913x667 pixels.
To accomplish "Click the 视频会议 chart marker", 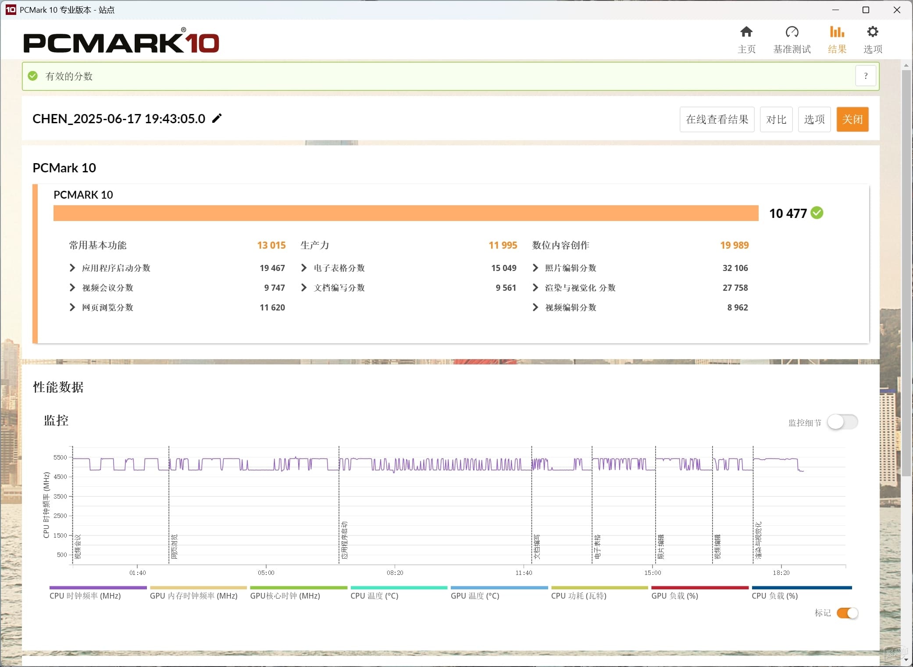I will click(78, 546).
